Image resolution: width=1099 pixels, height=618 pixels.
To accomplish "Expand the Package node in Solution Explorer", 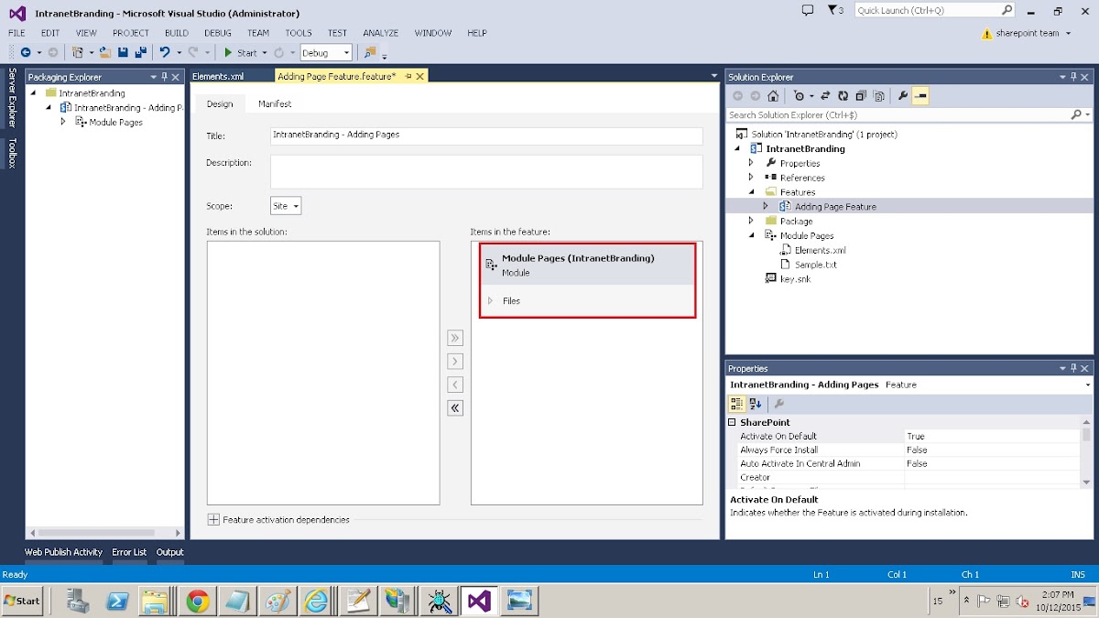I will coord(751,221).
